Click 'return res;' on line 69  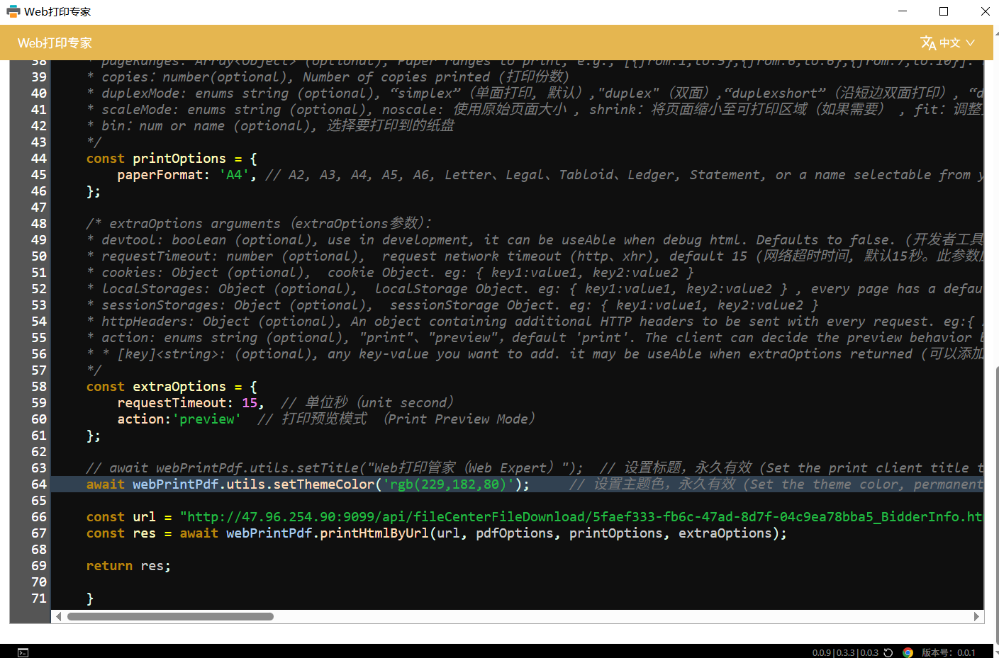pyautogui.click(x=128, y=566)
